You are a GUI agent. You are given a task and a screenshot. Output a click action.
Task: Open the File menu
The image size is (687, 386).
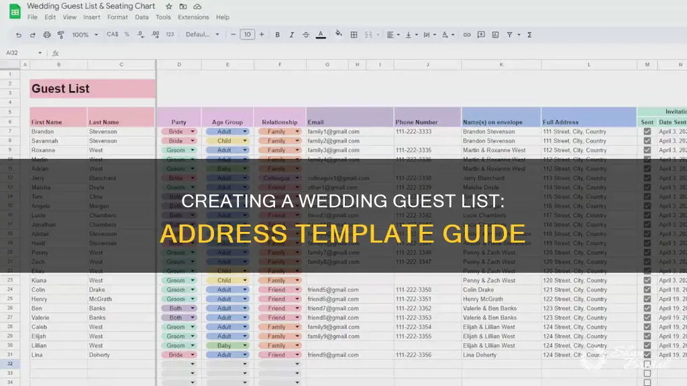coord(32,17)
